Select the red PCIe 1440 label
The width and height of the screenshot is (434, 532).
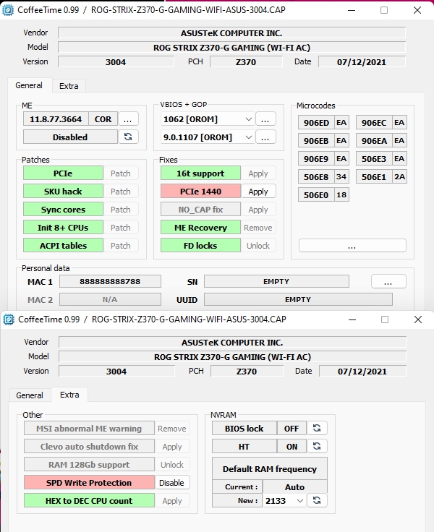tap(200, 192)
